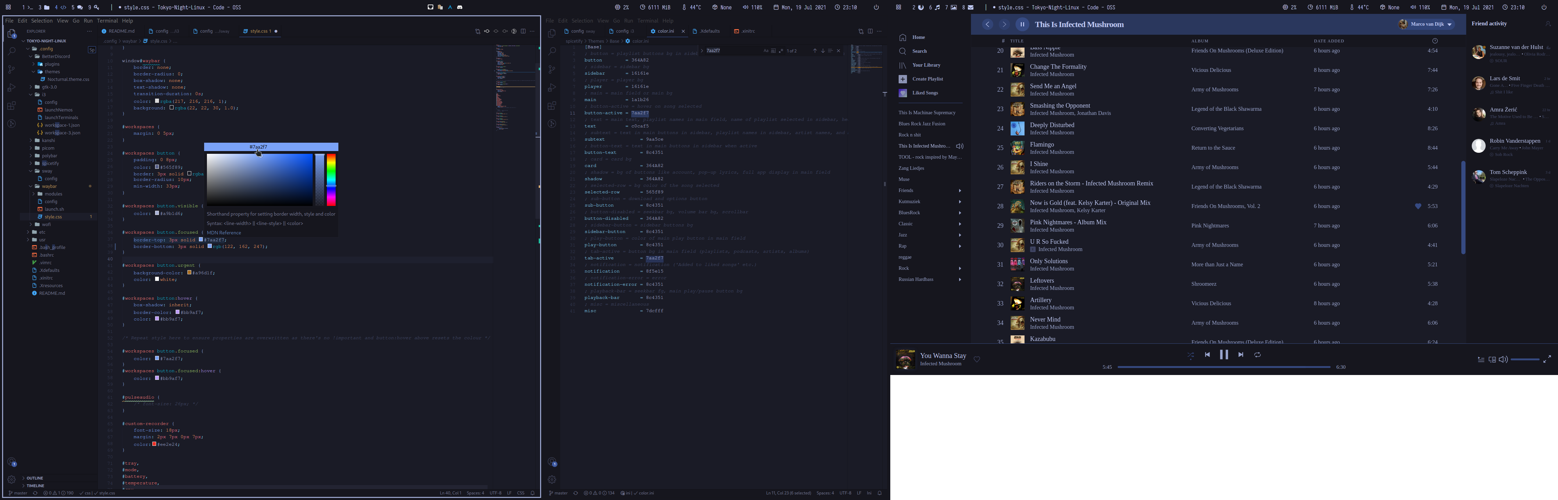This screenshot has height=500, width=1558.
Task: Go to next match in find widget
Action: [823, 51]
